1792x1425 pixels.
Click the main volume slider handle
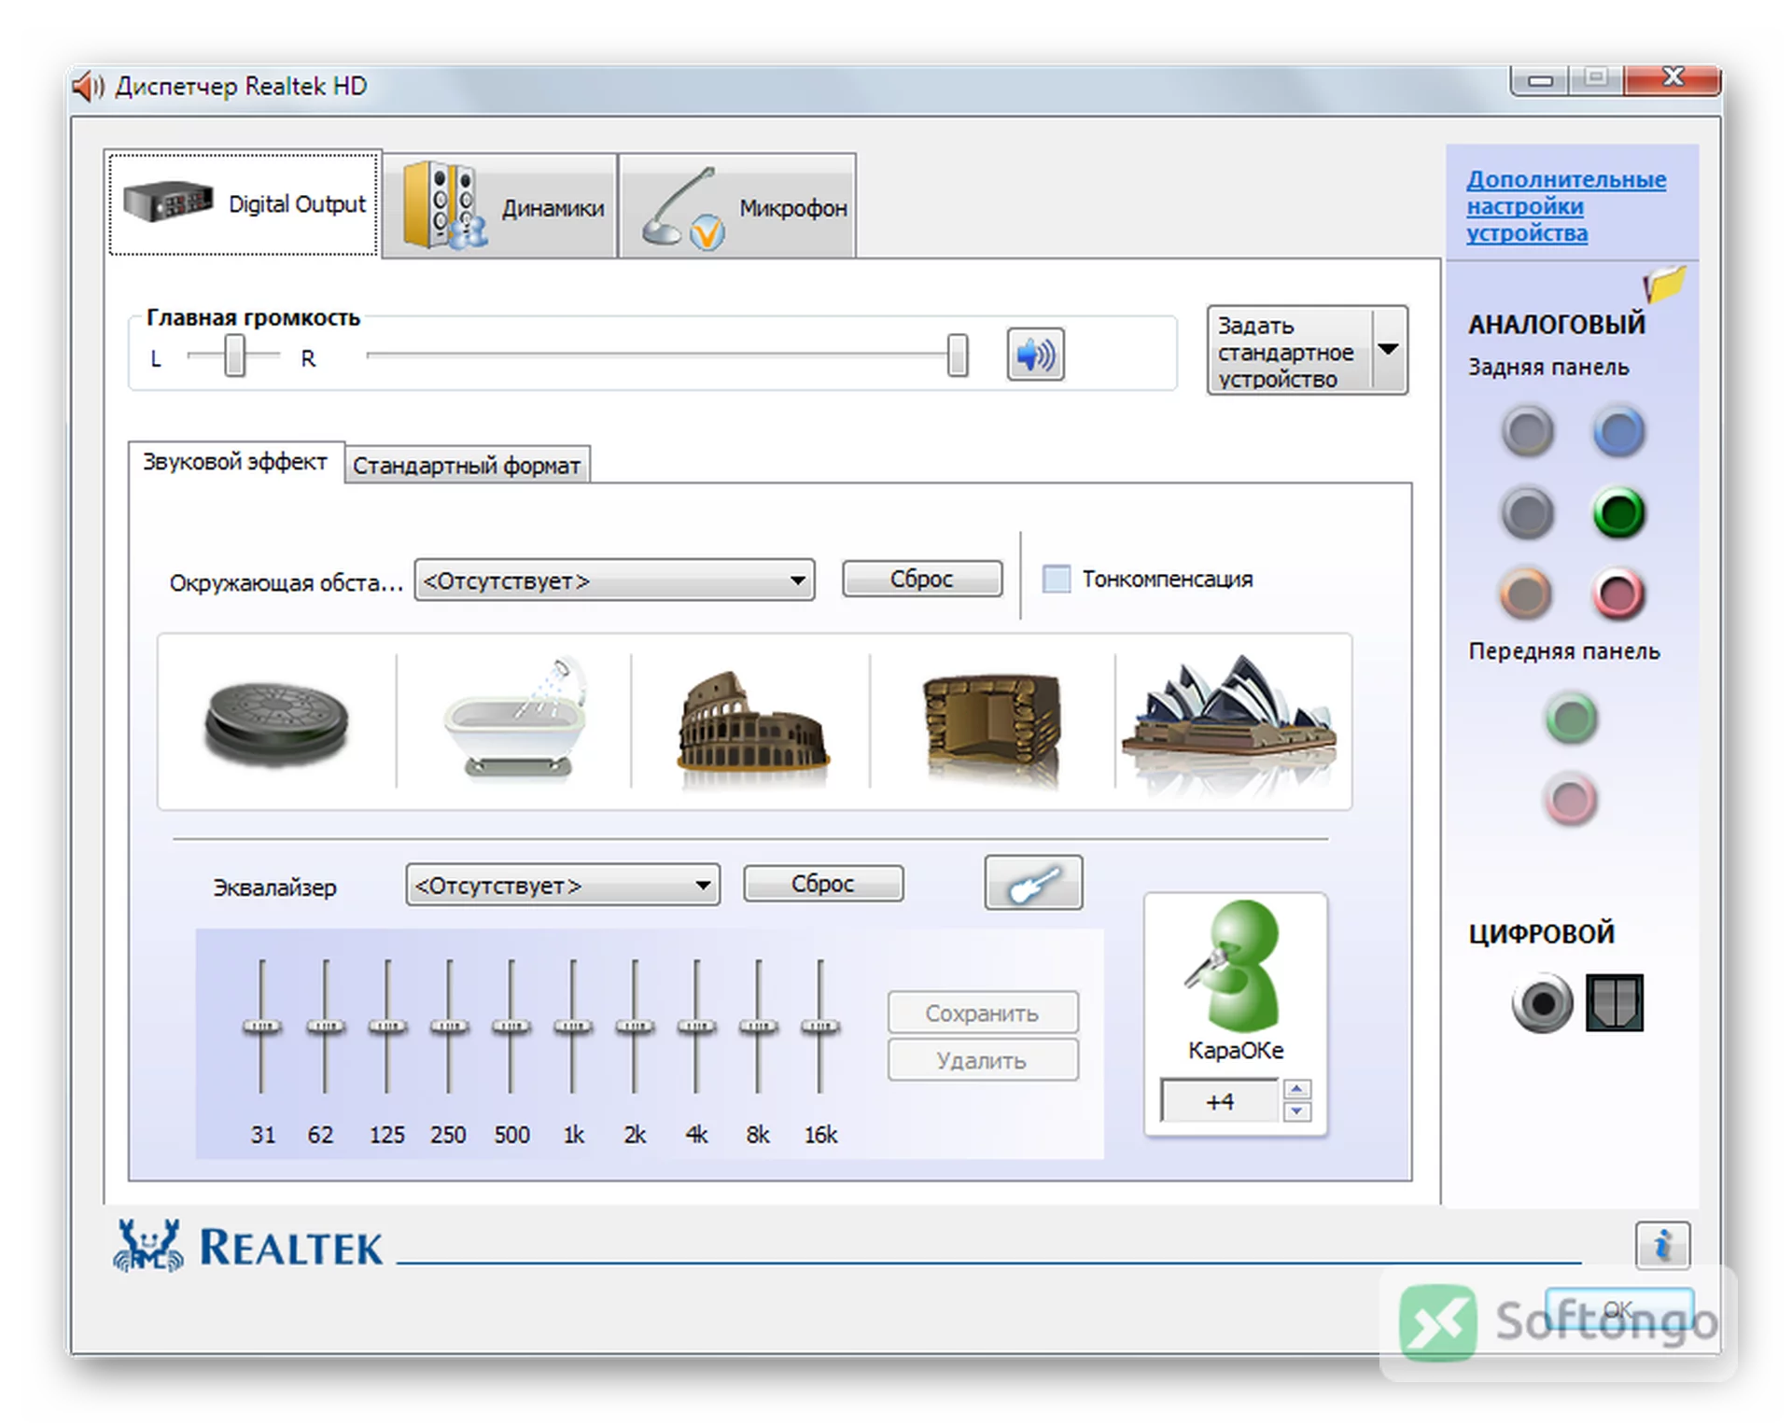tap(958, 355)
